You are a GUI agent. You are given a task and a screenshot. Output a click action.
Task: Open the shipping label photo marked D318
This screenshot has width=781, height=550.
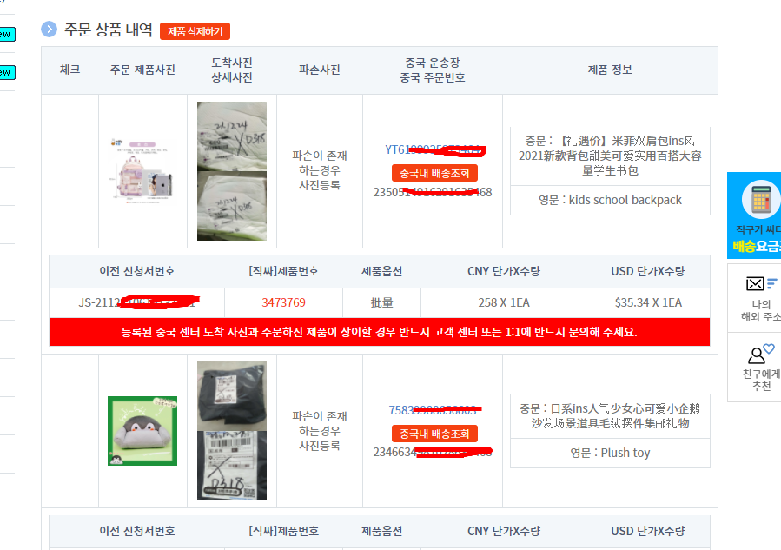tap(232, 466)
